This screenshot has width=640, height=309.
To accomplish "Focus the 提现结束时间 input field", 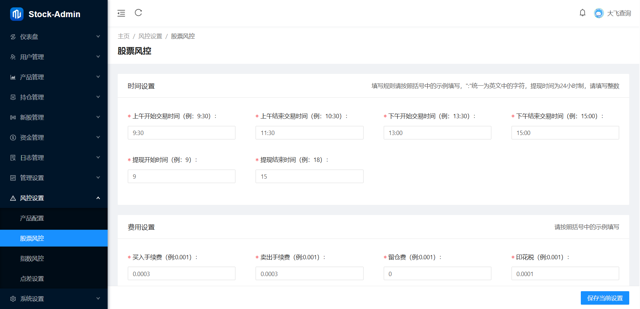I will [x=309, y=176].
